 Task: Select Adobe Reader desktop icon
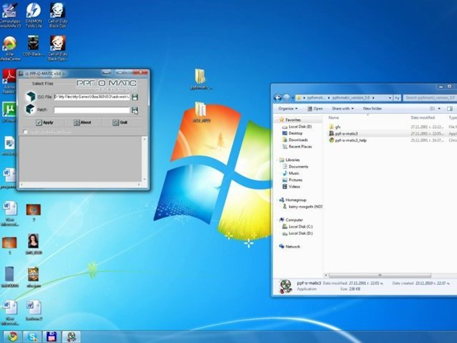coord(9,81)
